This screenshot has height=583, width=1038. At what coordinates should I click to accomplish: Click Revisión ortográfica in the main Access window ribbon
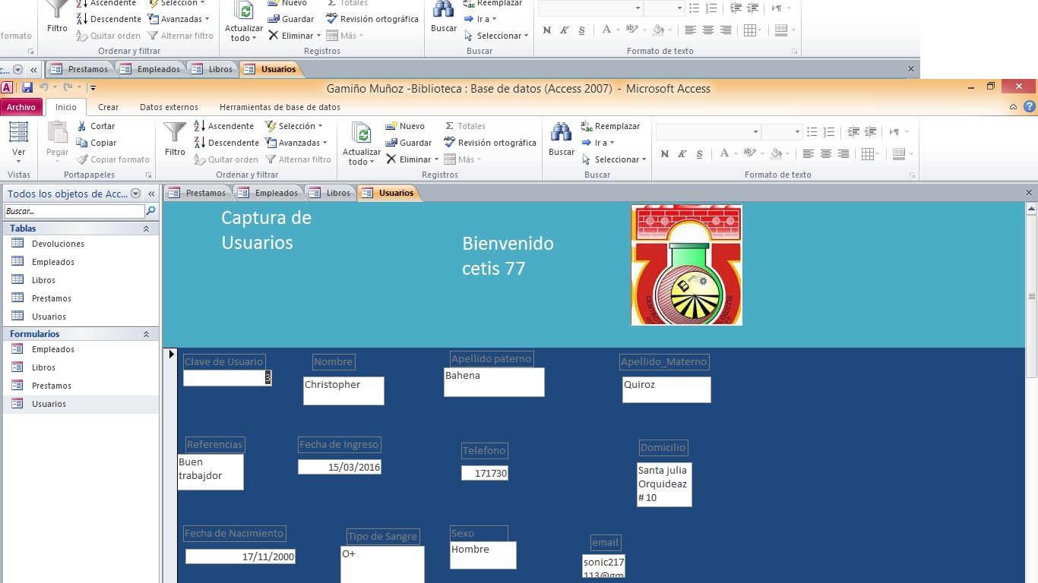[x=490, y=143]
